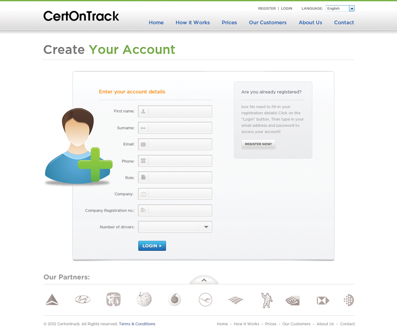Click the HSBC partner logo
The width and height of the screenshot is (397, 336).
(323, 301)
